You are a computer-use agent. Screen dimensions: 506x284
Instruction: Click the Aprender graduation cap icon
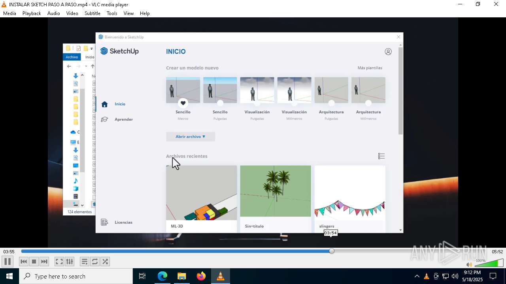[x=104, y=119]
